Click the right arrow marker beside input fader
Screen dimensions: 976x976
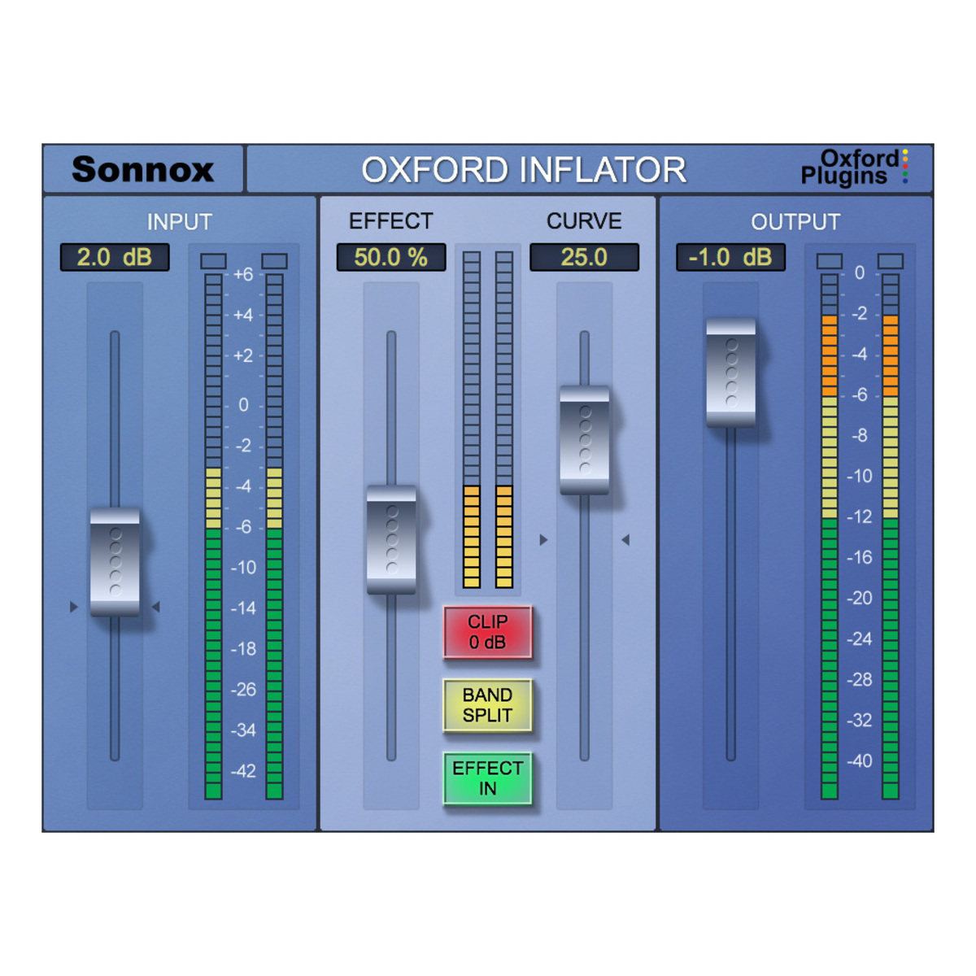(x=155, y=607)
